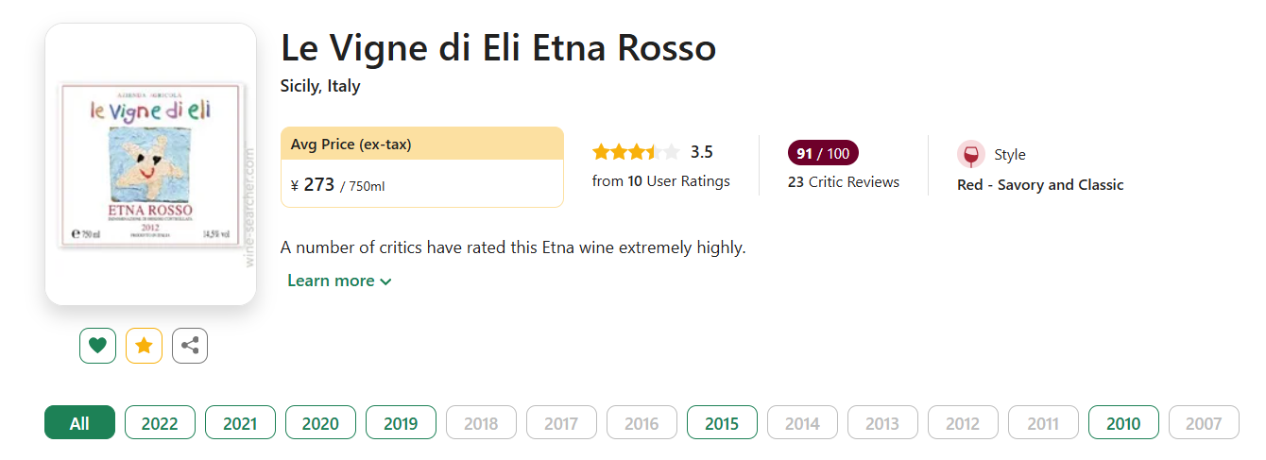Click the share icon button
Image resolution: width=1266 pixels, height=460 pixels.
190,346
